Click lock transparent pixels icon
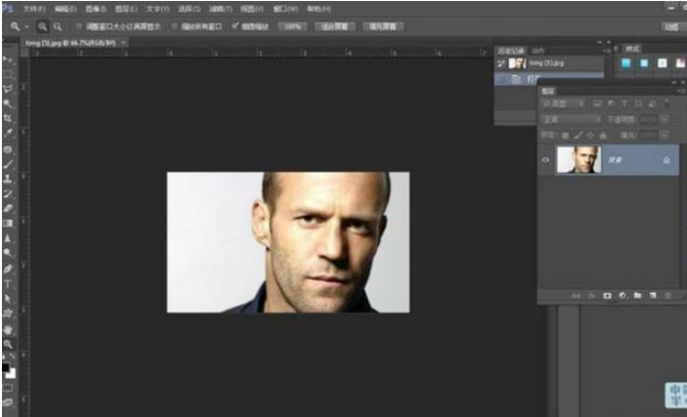 tap(566, 136)
